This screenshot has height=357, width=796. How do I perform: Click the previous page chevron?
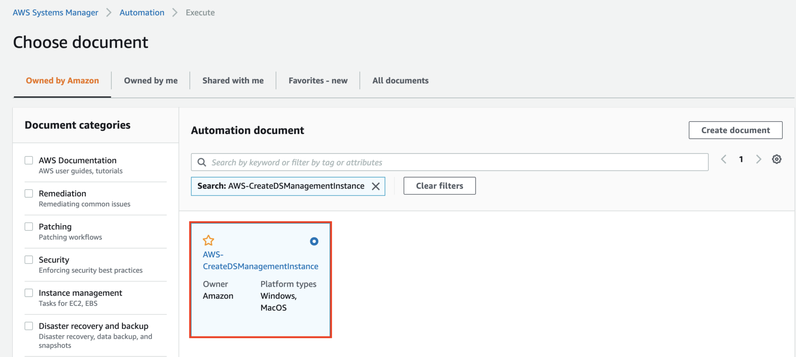[x=723, y=159]
